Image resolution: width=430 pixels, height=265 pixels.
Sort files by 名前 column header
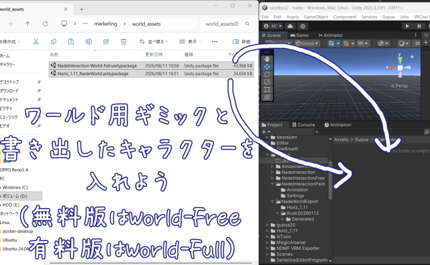54,55
